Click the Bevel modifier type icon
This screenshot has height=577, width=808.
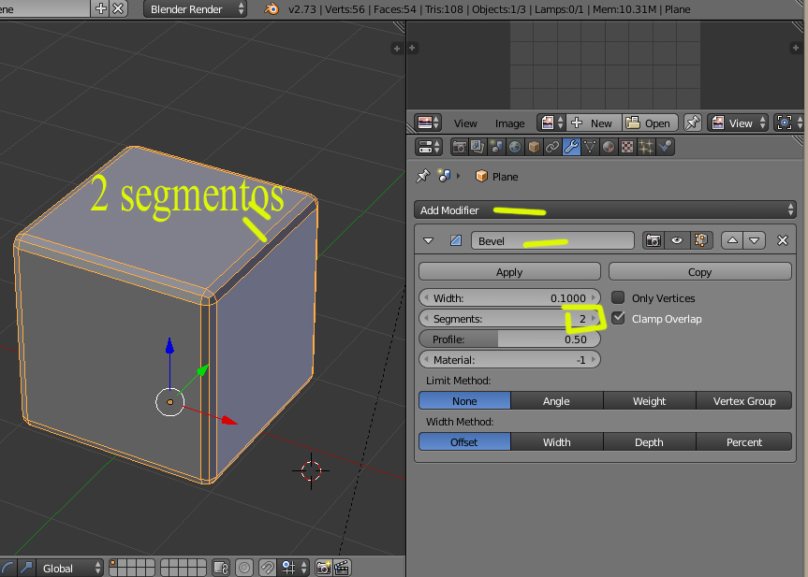(456, 240)
